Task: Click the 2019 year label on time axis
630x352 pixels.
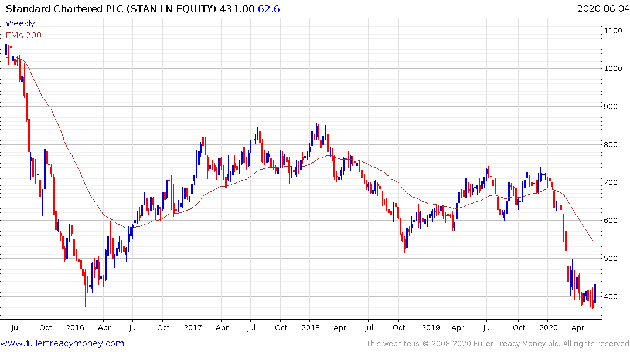Action: [x=431, y=328]
